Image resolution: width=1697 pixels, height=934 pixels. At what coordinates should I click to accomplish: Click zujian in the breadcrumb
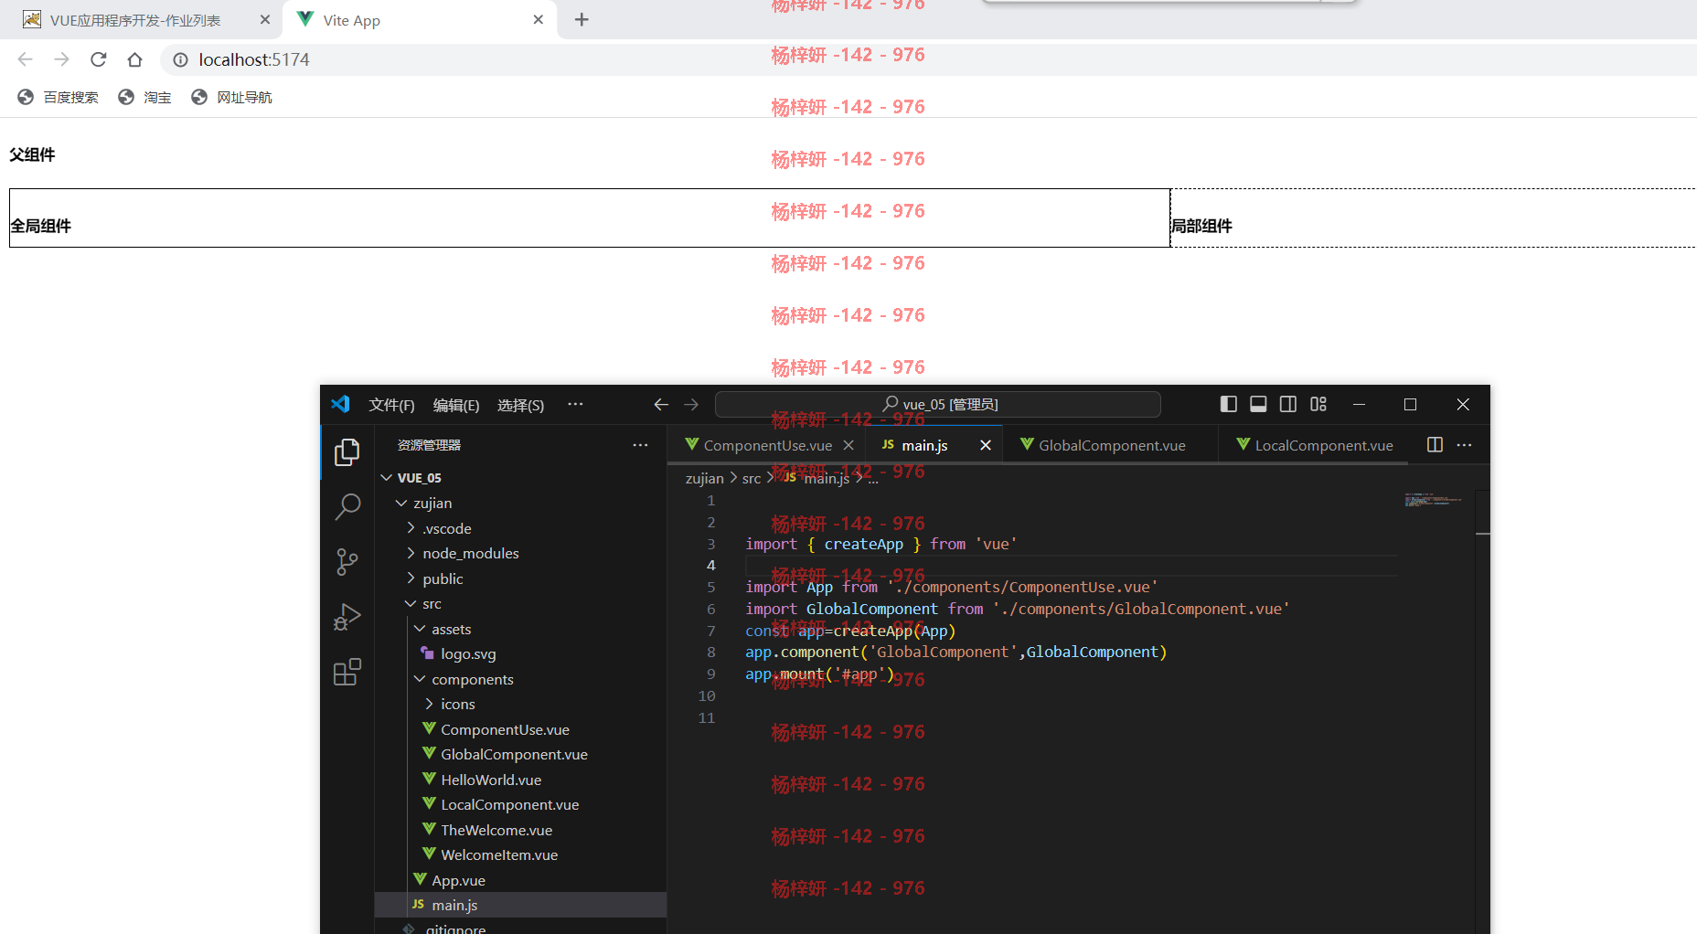(x=704, y=478)
